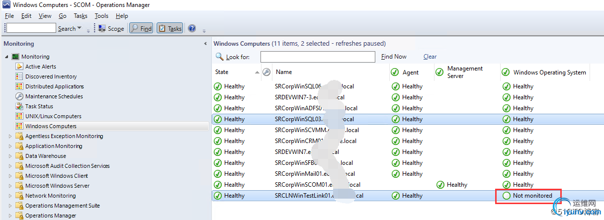Open the Active Alerts view
Viewport: 604px width, 220px height.
click(x=41, y=67)
